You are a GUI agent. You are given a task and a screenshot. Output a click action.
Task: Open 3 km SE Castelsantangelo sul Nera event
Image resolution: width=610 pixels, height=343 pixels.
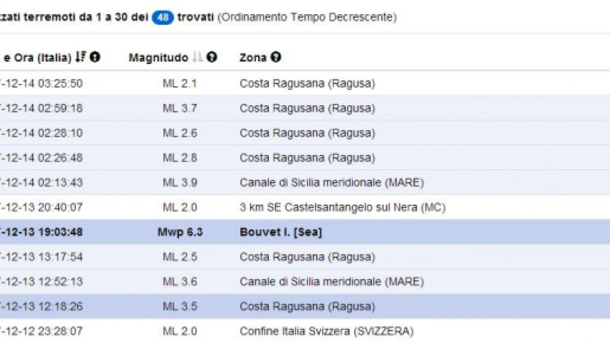click(x=343, y=207)
